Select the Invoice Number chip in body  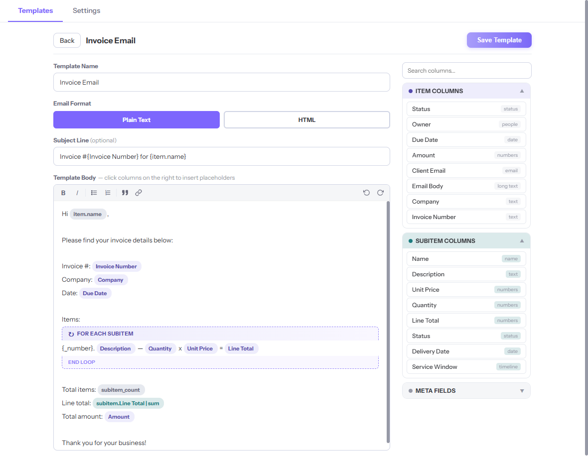pos(116,267)
